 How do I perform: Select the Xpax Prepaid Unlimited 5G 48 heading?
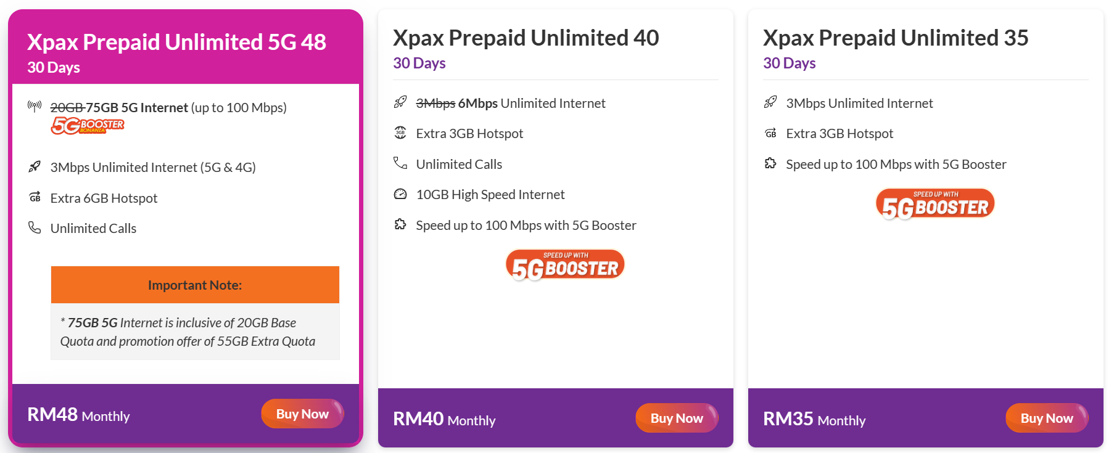(x=176, y=42)
